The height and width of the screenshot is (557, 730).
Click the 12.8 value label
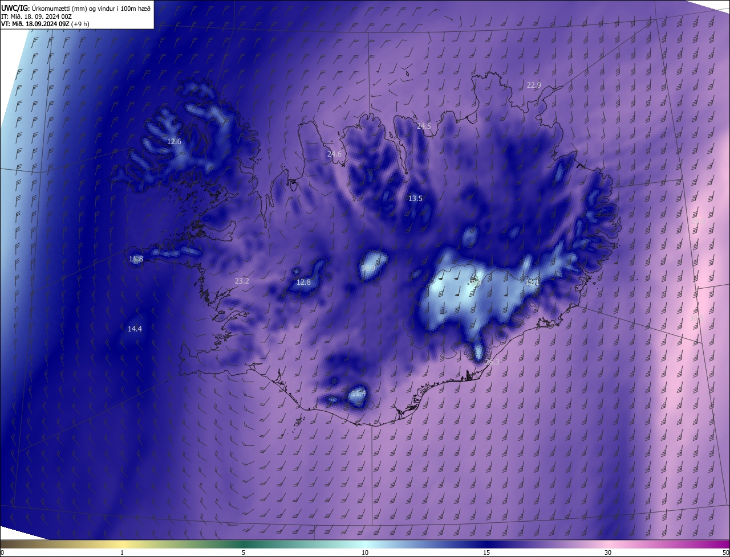coord(303,282)
